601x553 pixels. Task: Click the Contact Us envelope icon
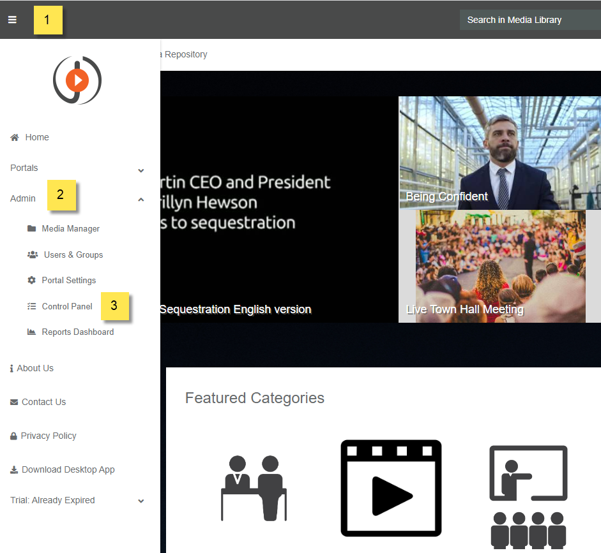coord(14,402)
